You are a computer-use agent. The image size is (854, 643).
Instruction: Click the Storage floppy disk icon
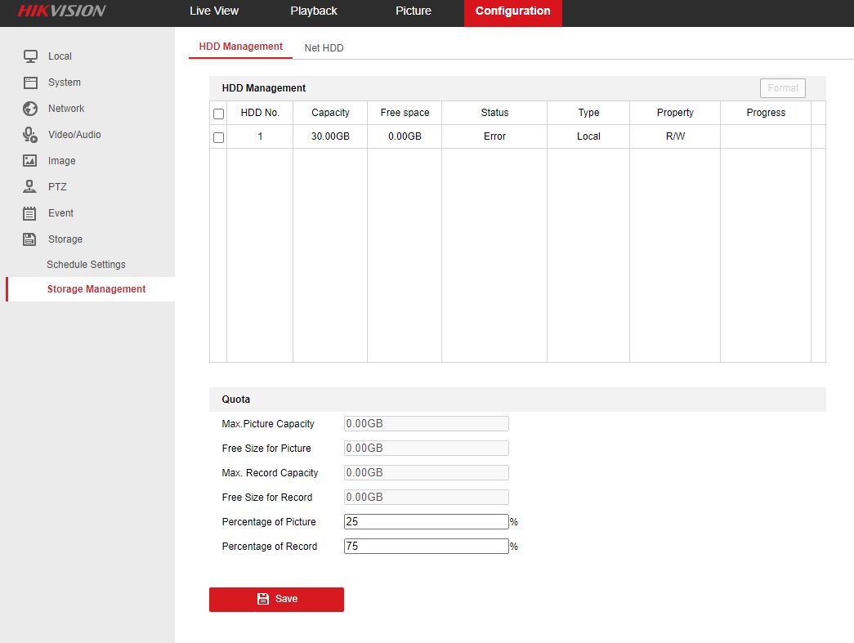[30, 239]
